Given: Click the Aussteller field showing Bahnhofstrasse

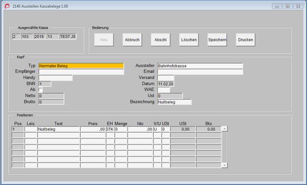Looking at the screenshot, I should (200, 66).
